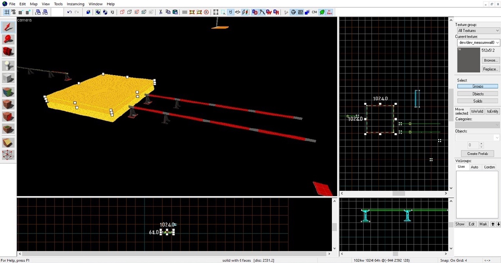
Task: Select the Selection arrow tool
Action: (8, 28)
